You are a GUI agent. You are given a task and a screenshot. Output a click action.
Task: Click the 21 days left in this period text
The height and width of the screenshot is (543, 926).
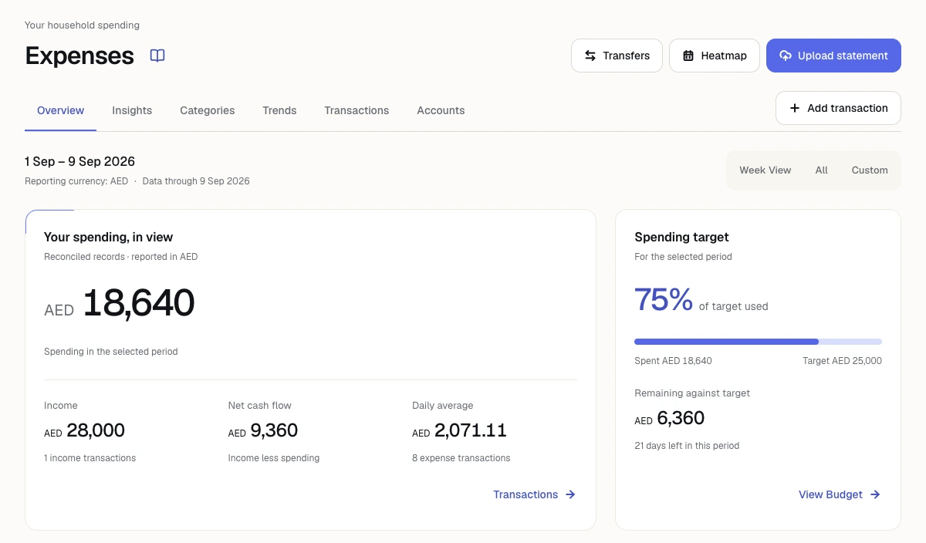click(x=687, y=445)
